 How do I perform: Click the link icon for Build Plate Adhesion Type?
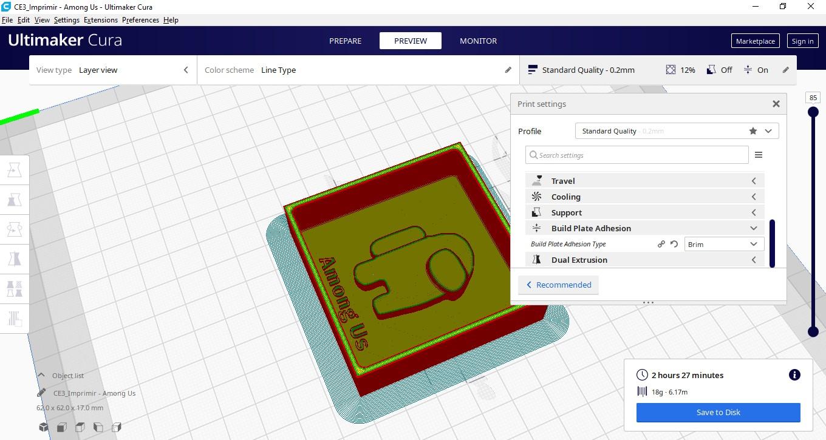(661, 244)
